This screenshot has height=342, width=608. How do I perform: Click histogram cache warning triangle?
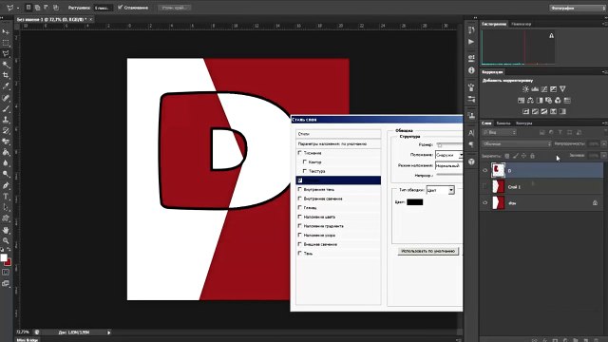point(551,36)
